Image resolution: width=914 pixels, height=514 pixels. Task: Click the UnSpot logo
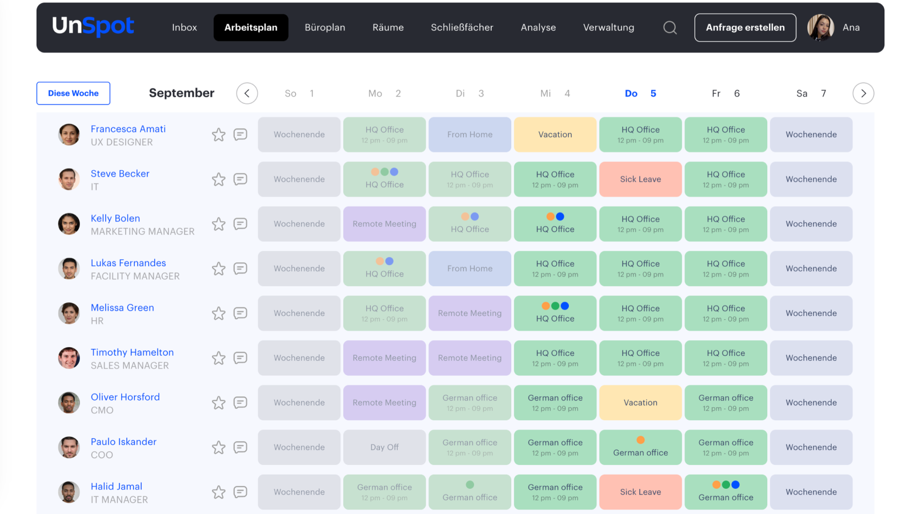coord(93,26)
